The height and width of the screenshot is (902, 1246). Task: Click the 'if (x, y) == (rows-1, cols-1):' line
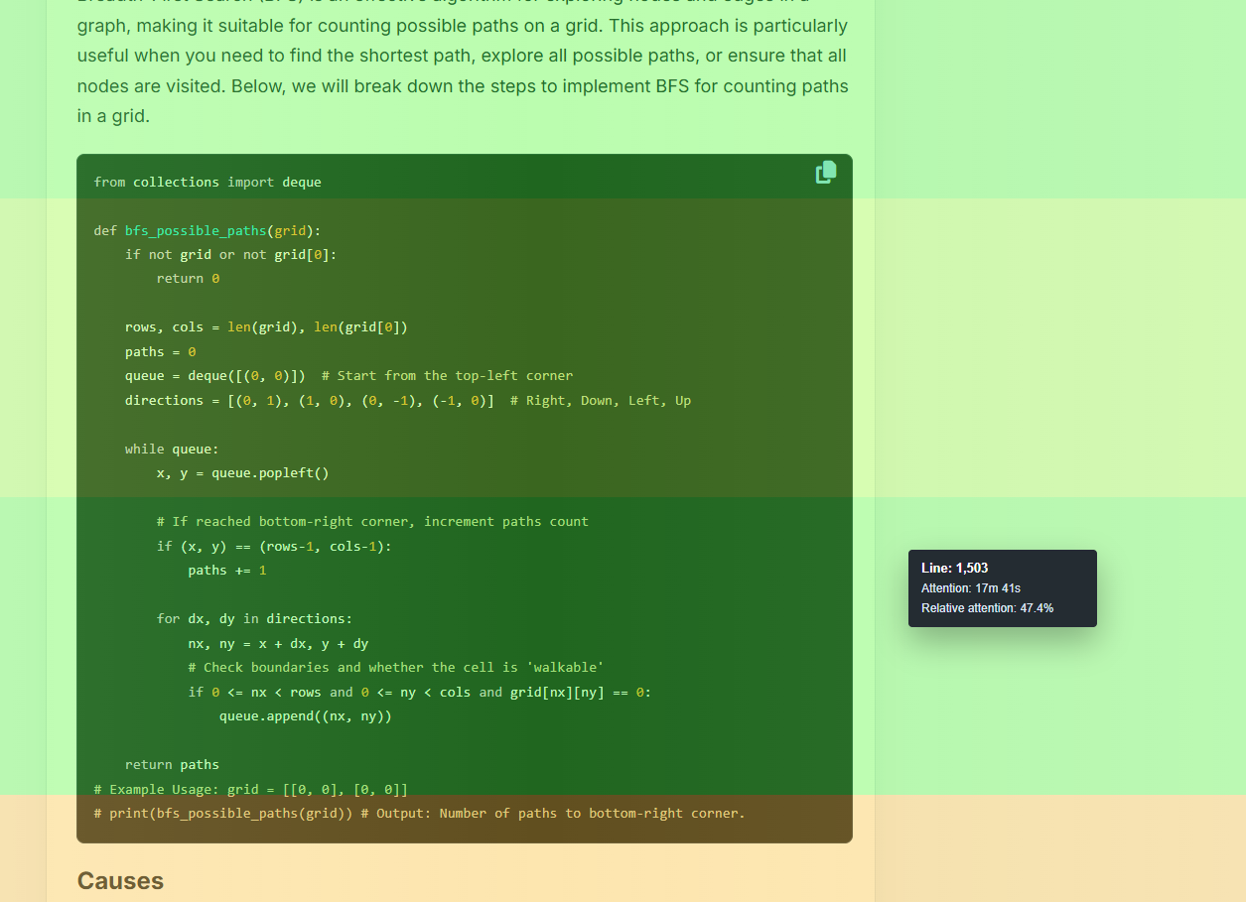click(x=274, y=546)
